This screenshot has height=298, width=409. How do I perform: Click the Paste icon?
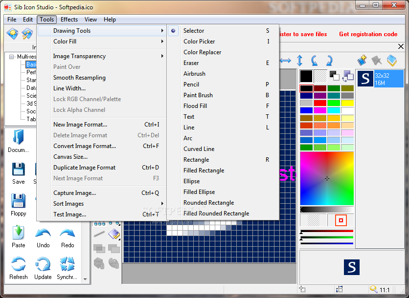(x=19, y=233)
